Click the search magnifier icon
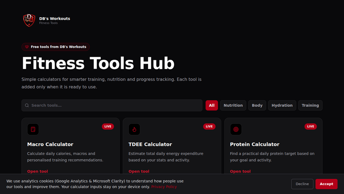This screenshot has height=194, width=344. click(x=27, y=105)
